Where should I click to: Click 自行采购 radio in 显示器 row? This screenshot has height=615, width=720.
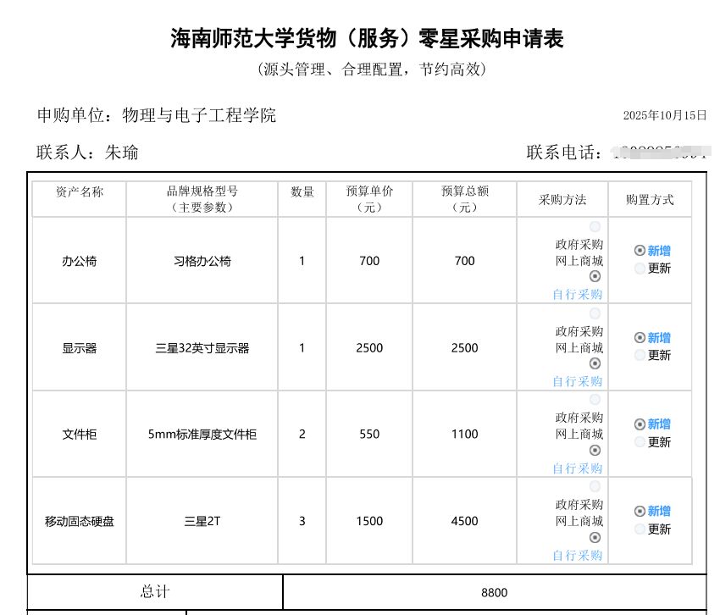tap(595, 363)
